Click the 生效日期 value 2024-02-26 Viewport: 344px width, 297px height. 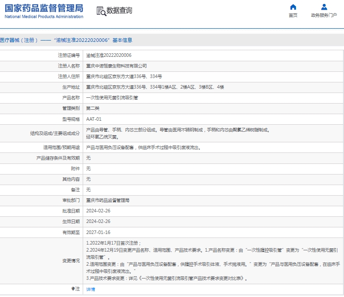pyautogui.click(x=98, y=221)
